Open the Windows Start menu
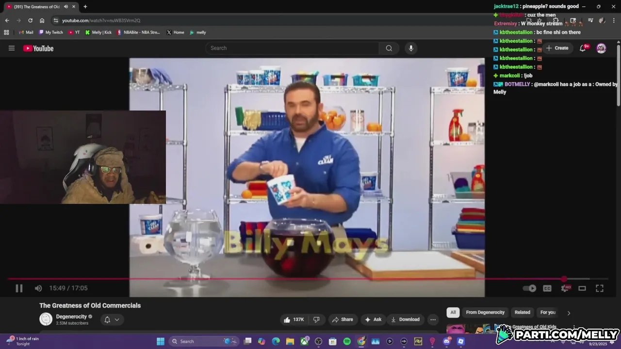The height and width of the screenshot is (349, 621). click(x=161, y=341)
